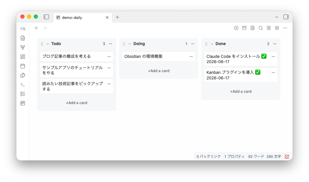Image resolution: width=309 pixels, height=182 pixels.
Task: Grab the Done list drag handle
Action: tap(206, 44)
